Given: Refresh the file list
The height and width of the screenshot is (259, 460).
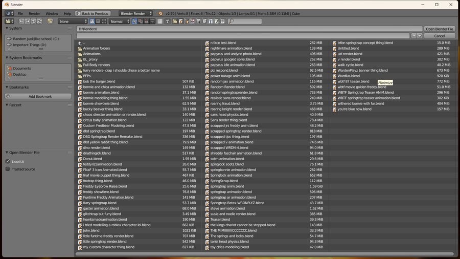Looking at the screenshot, I should (x=39, y=21).
